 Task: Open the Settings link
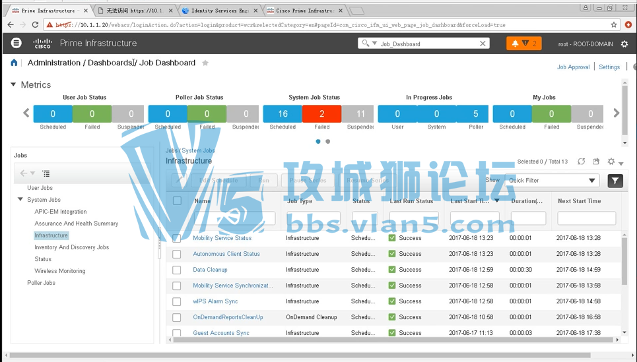609,67
